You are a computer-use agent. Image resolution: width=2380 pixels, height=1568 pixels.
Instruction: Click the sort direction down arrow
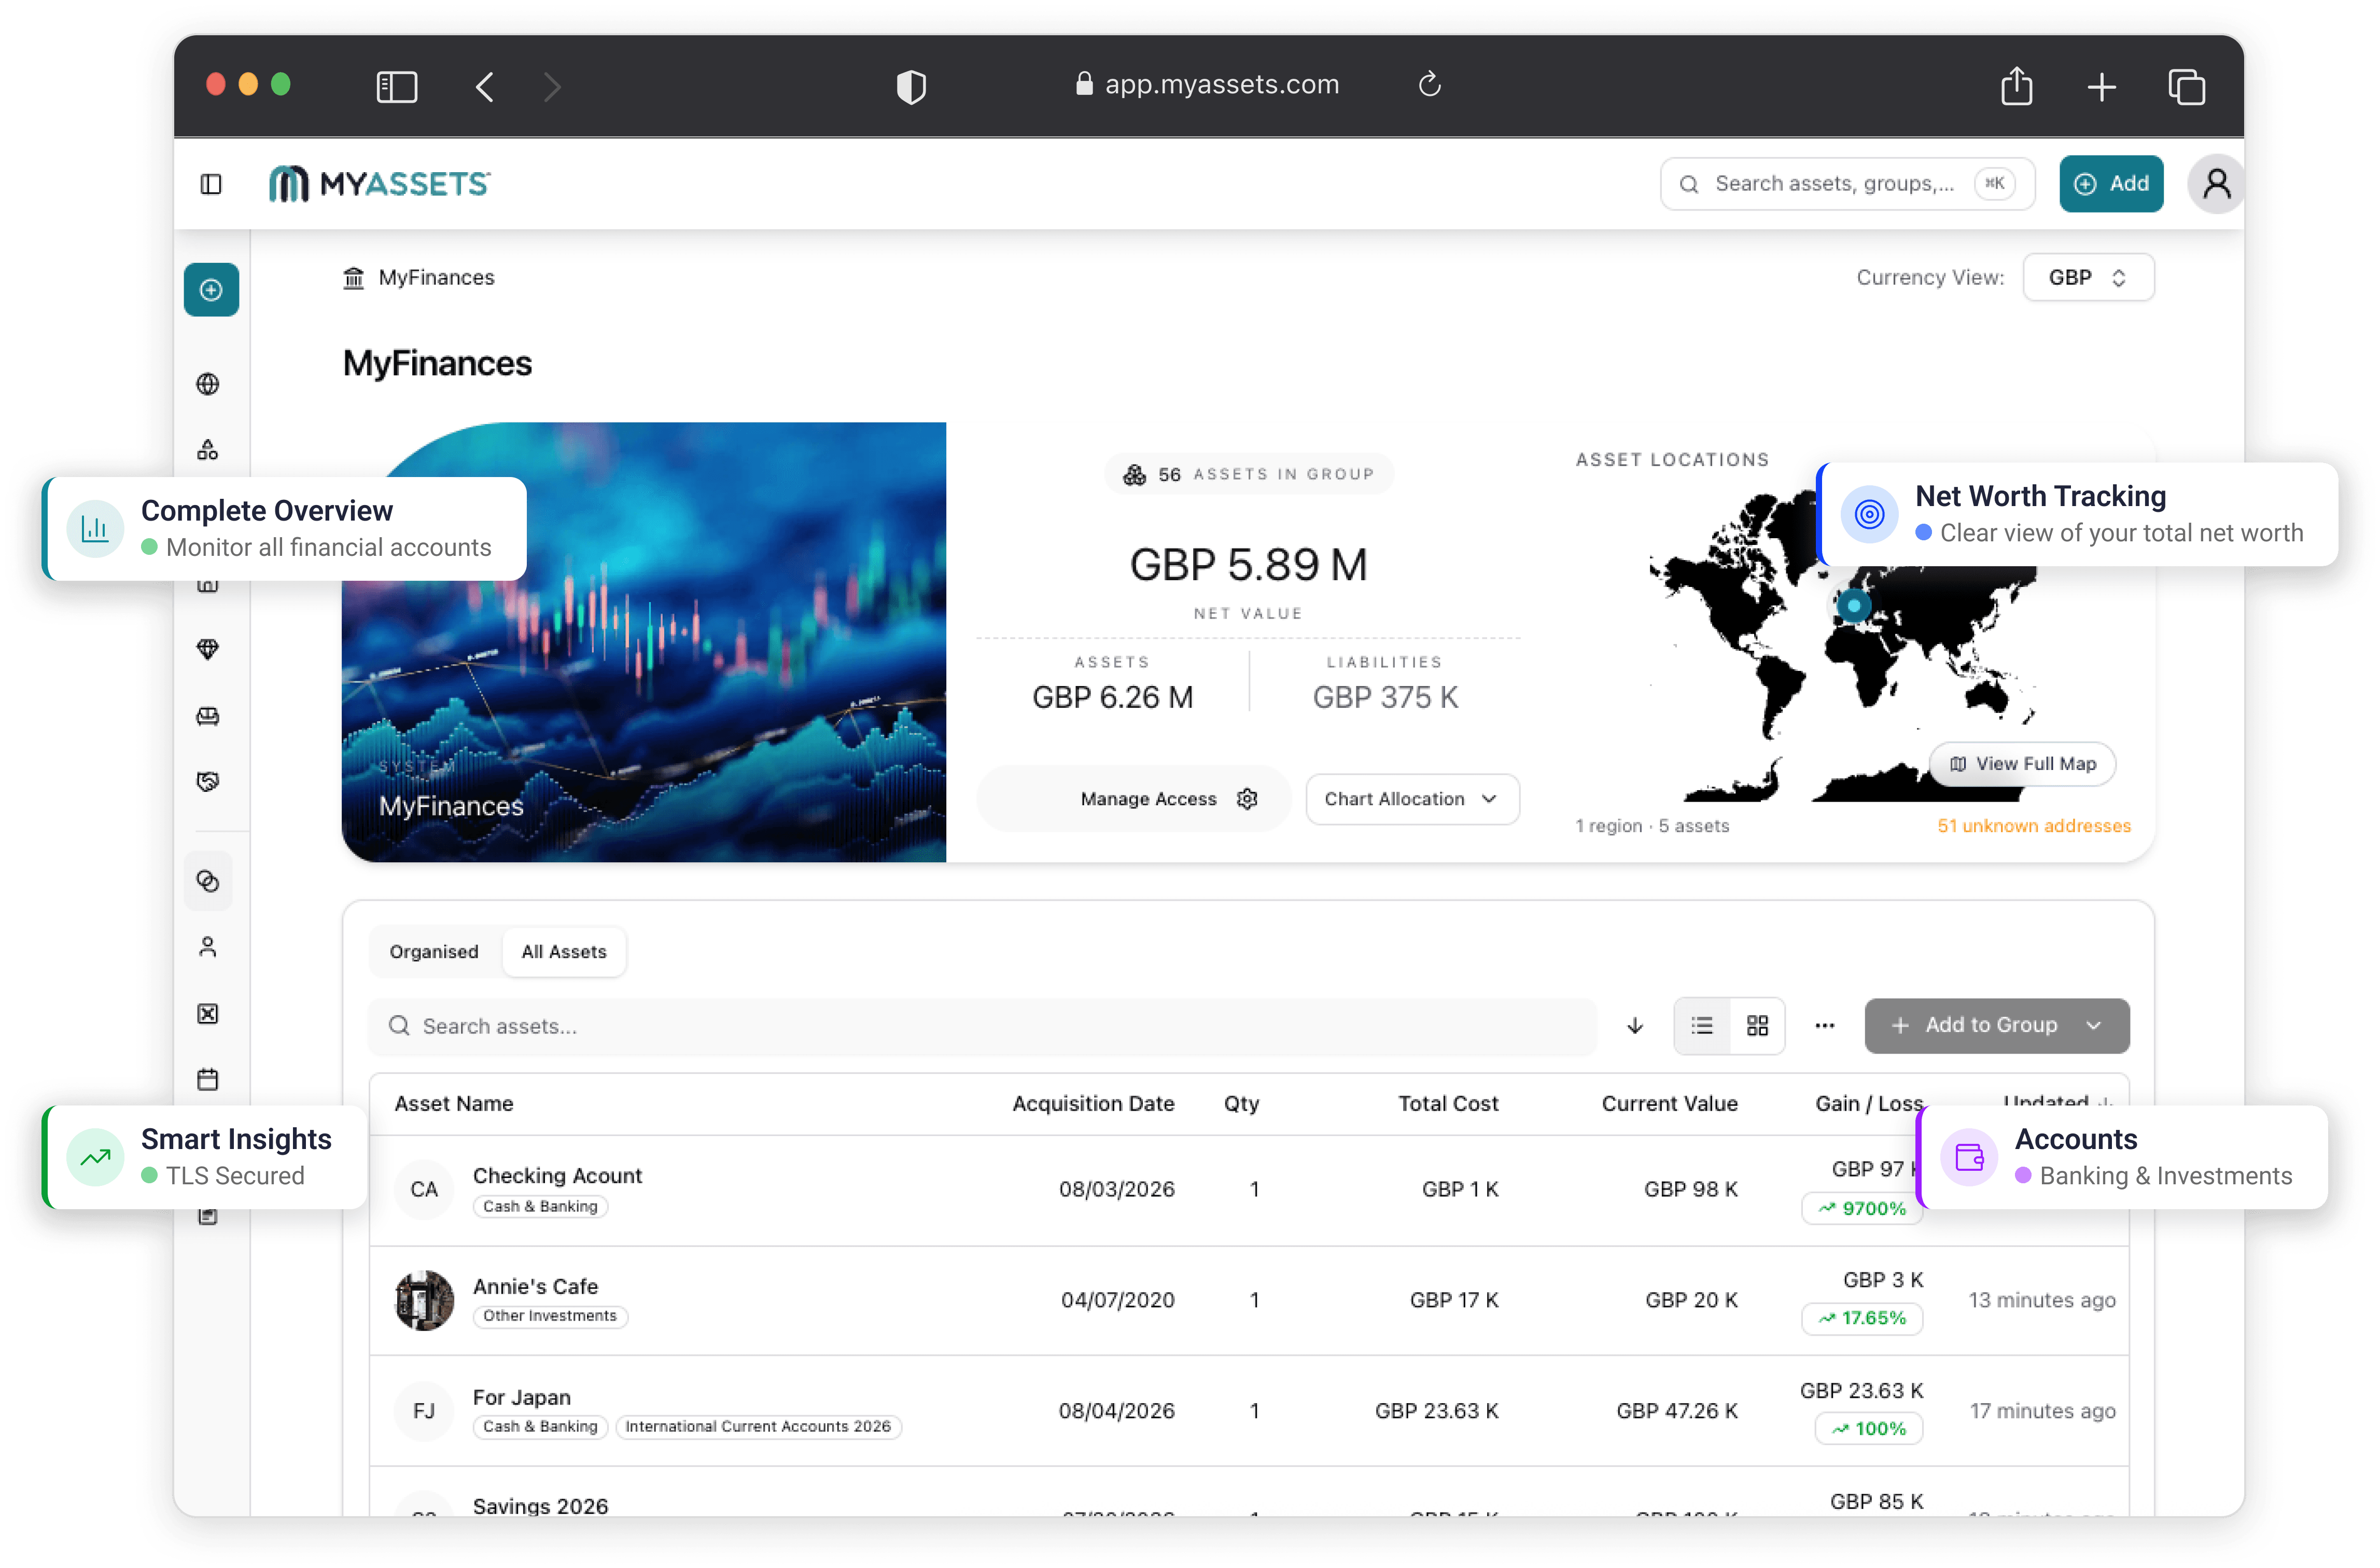click(1635, 1026)
